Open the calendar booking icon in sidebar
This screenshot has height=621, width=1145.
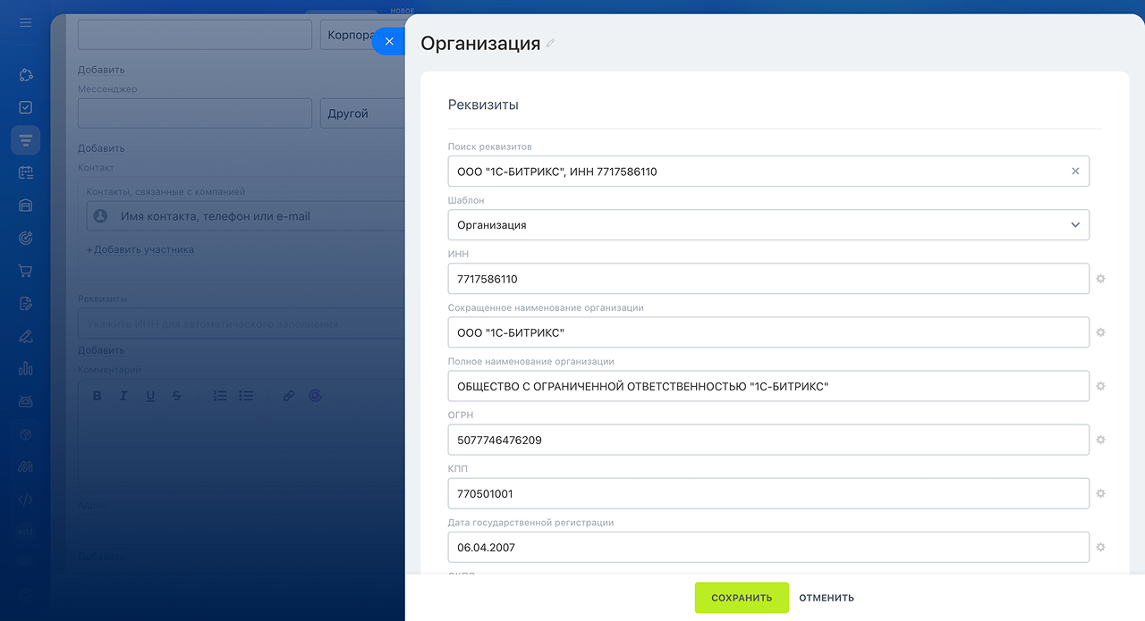[x=25, y=172]
